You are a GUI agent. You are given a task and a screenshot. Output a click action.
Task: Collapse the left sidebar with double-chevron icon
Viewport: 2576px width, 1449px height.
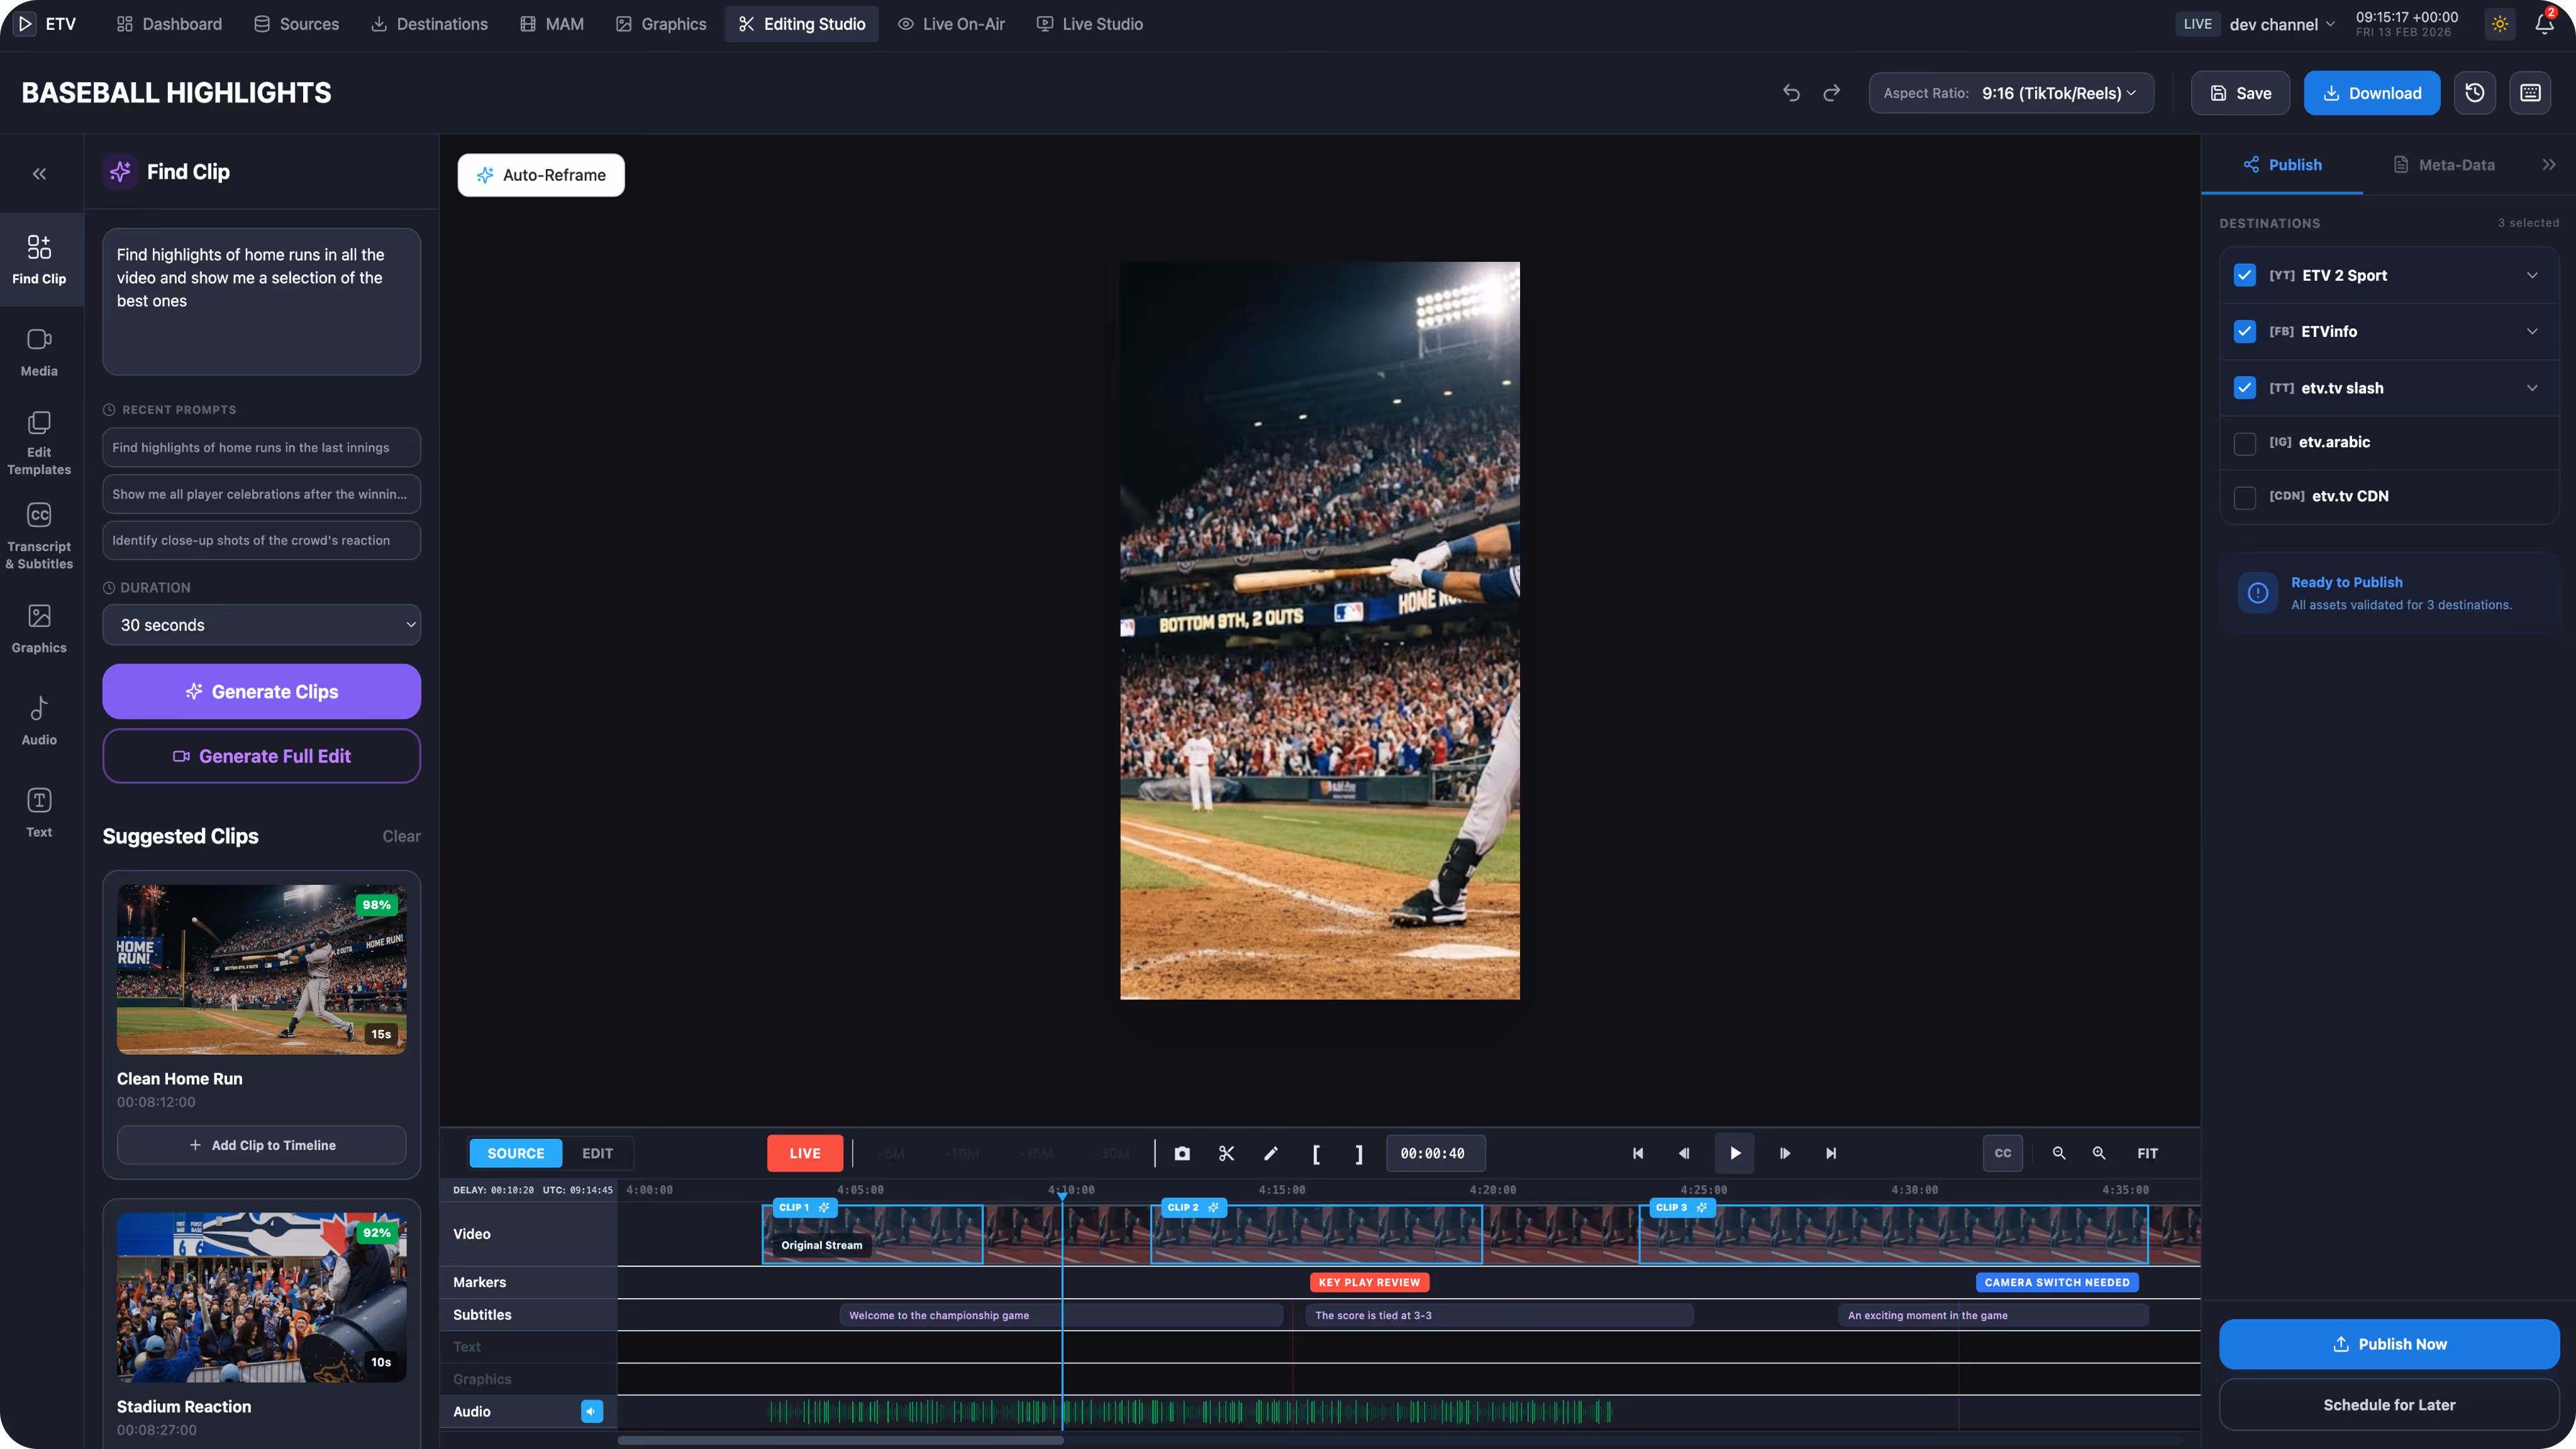(39, 174)
